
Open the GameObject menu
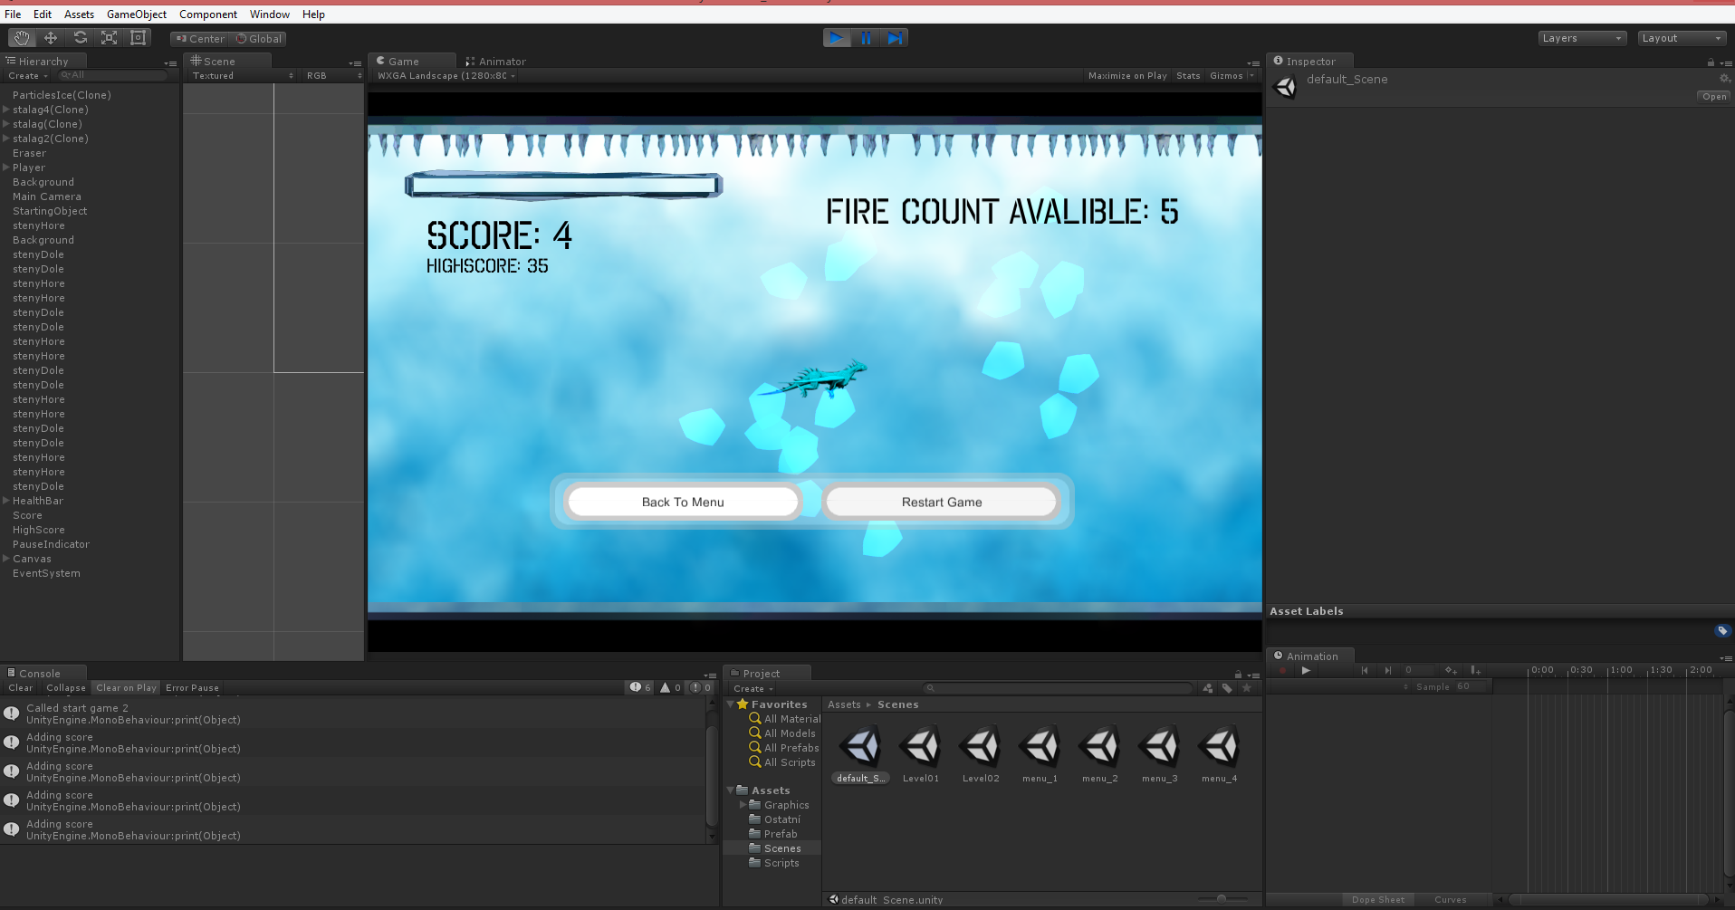point(137,14)
